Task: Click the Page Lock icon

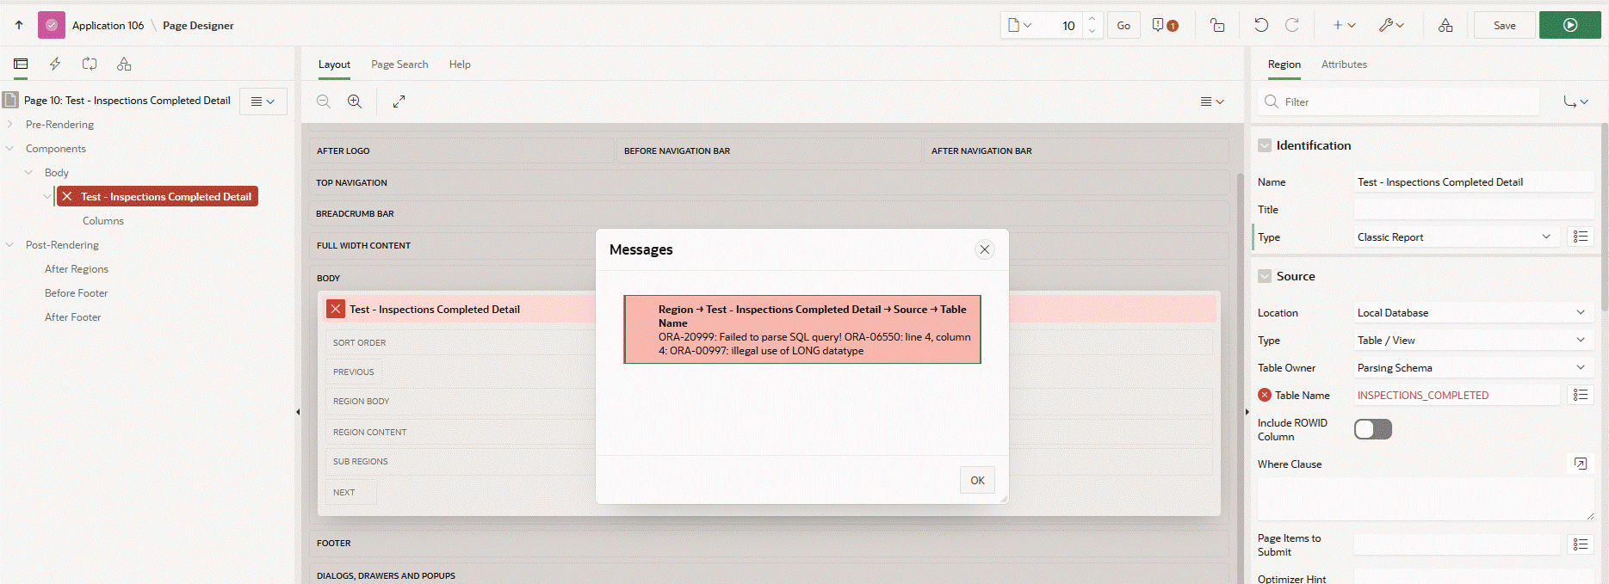Action: point(1217,26)
